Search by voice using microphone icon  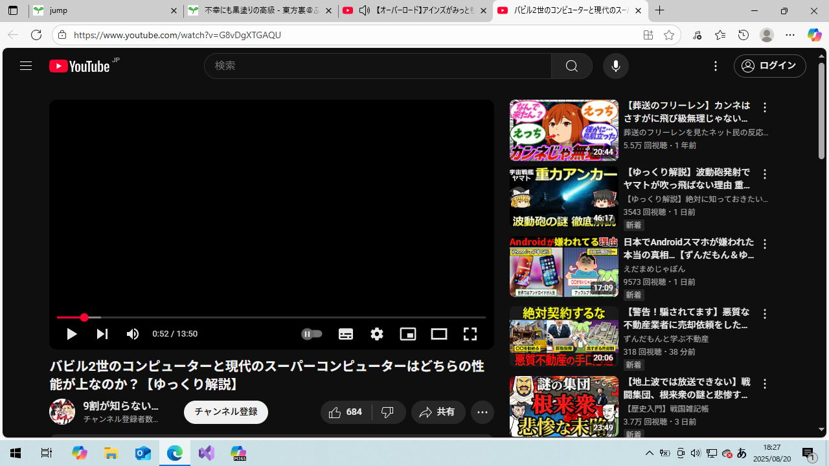click(615, 66)
